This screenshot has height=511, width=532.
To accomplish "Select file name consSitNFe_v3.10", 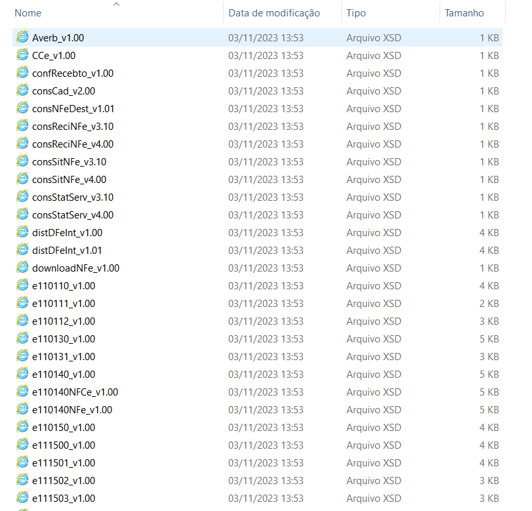I will [70, 162].
